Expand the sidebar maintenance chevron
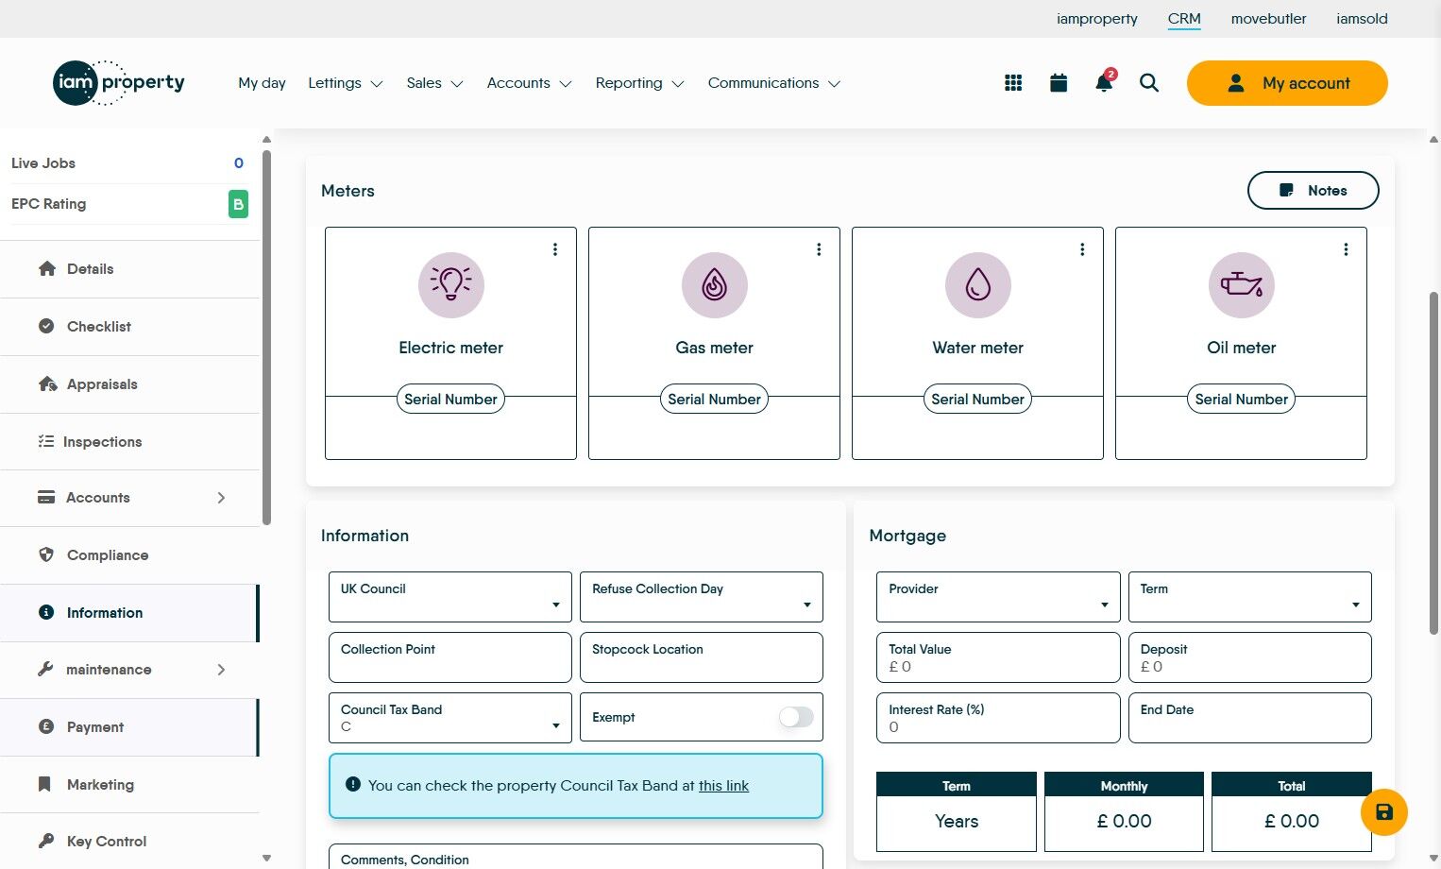This screenshot has height=869, width=1441. pos(221,670)
